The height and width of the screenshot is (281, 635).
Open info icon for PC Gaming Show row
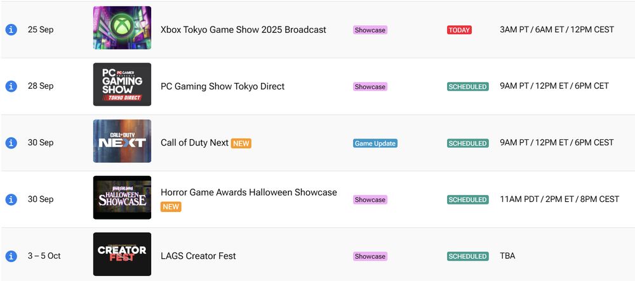point(11,87)
